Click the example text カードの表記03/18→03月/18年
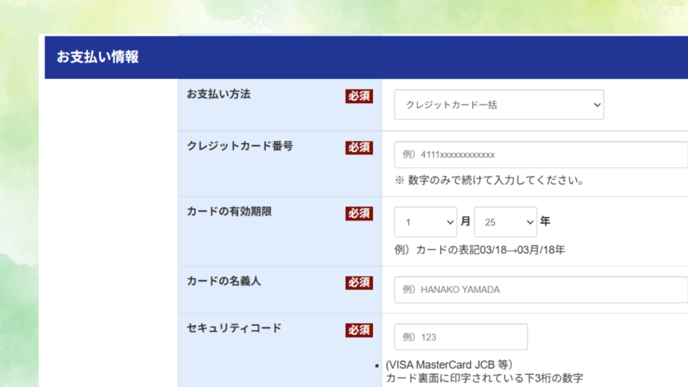The height and width of the screenshot is (387, 688). [x=480, y=250]
